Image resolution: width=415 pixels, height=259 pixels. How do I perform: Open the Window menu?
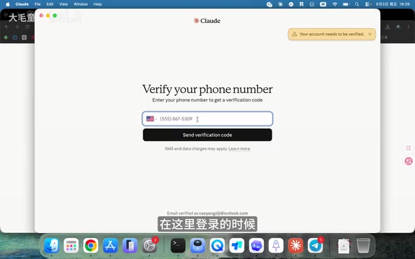[x=81, y=4]
